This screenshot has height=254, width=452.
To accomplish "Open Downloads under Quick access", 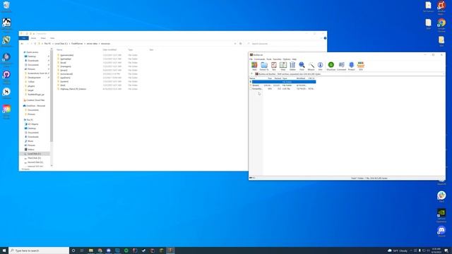I will (33, 61).
